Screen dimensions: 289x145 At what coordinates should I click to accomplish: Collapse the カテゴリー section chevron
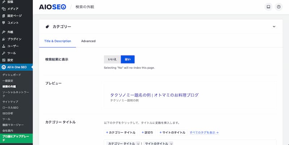tap(274, 26)
